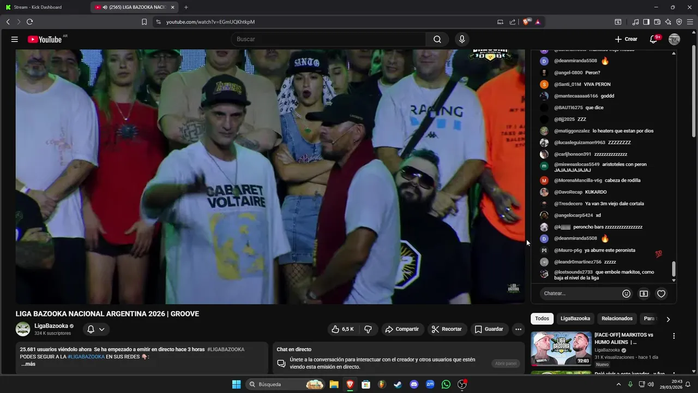
Task: Open Brave Shields lion icon
Action: pos(526,22)
